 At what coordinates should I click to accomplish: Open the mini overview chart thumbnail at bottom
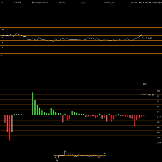(x=80, y=155)
